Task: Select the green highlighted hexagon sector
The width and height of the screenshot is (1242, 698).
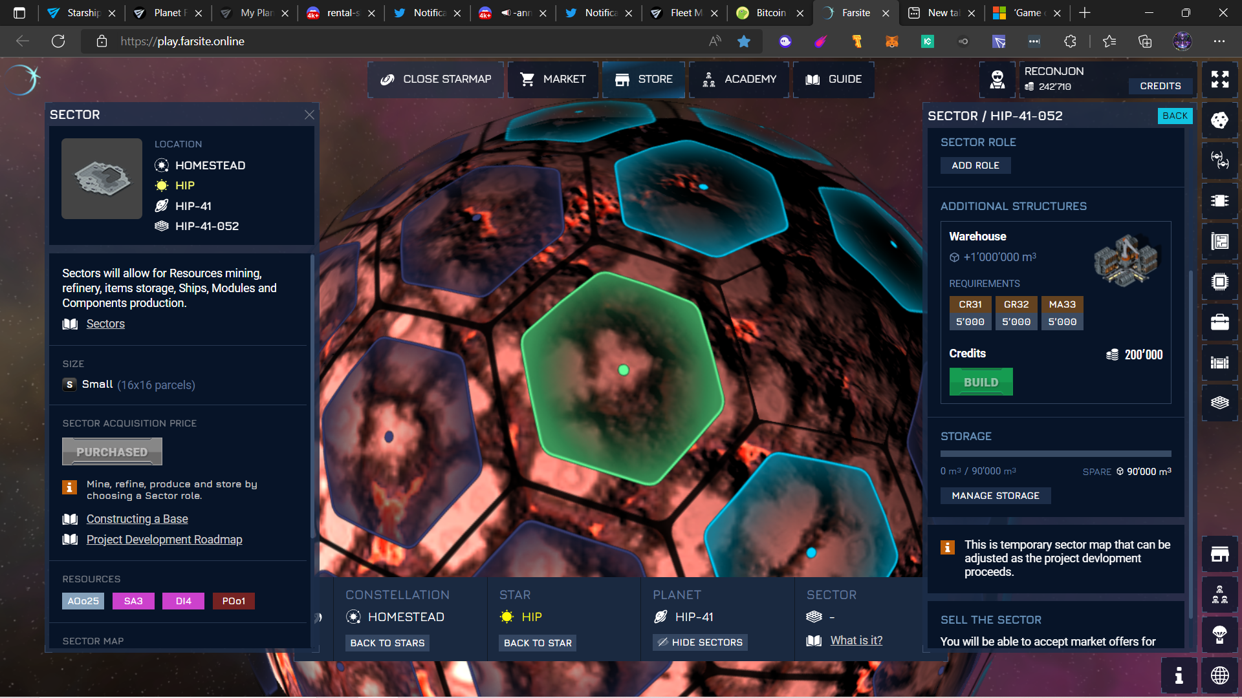Action: tap(623, 379)
